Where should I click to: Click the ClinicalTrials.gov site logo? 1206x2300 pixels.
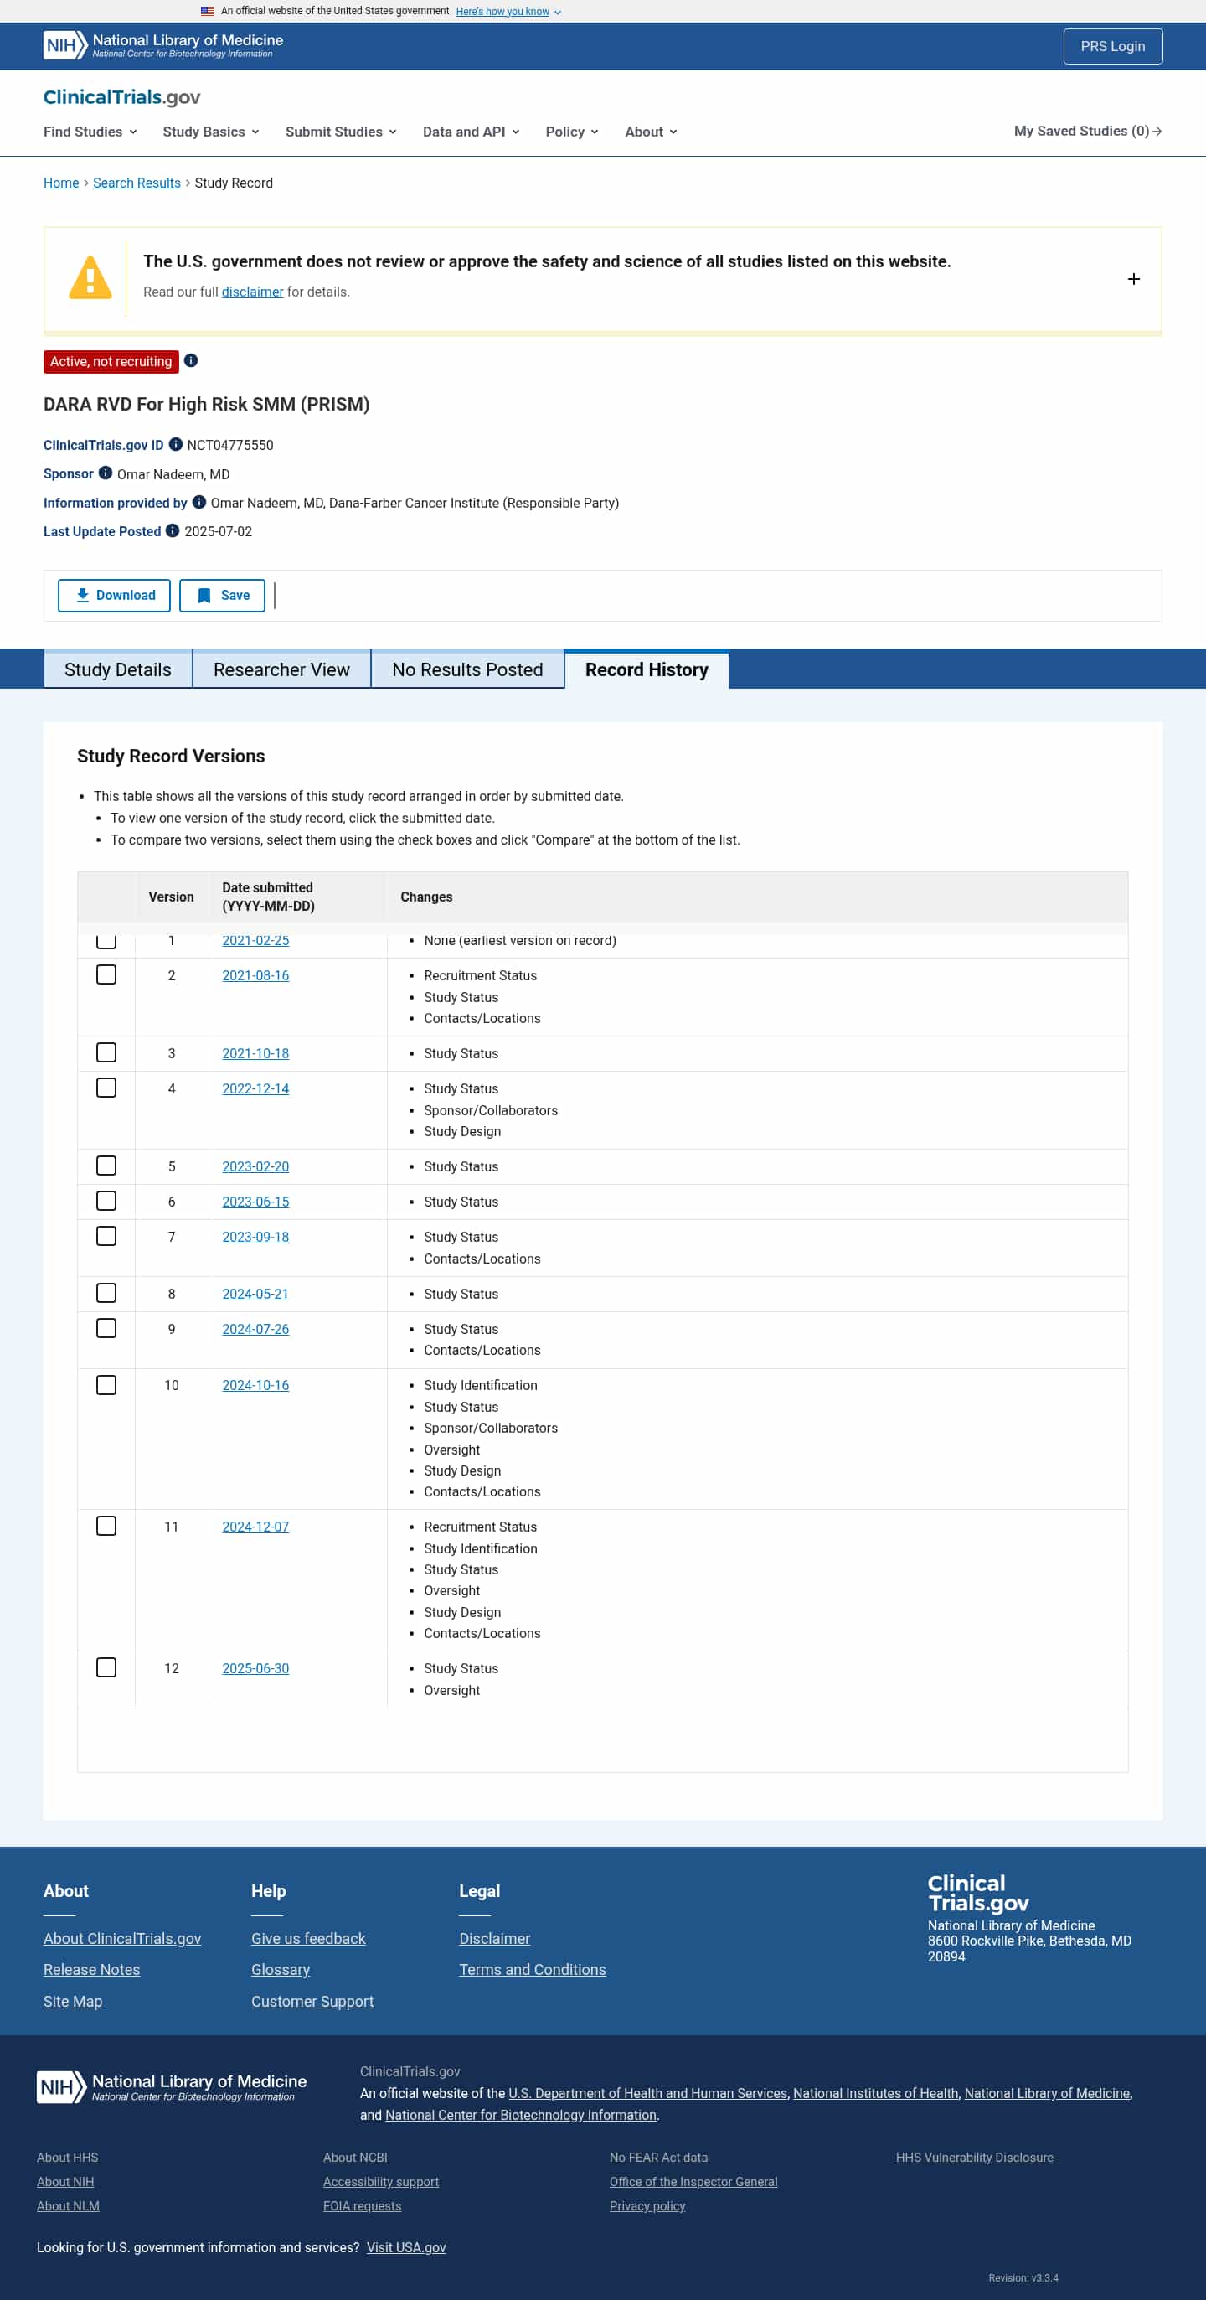(121, 96)
